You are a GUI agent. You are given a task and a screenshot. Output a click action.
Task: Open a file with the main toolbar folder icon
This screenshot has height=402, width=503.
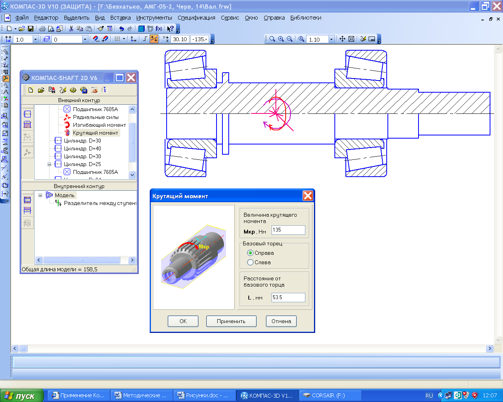pyautogui.click(x=22, y=29)
